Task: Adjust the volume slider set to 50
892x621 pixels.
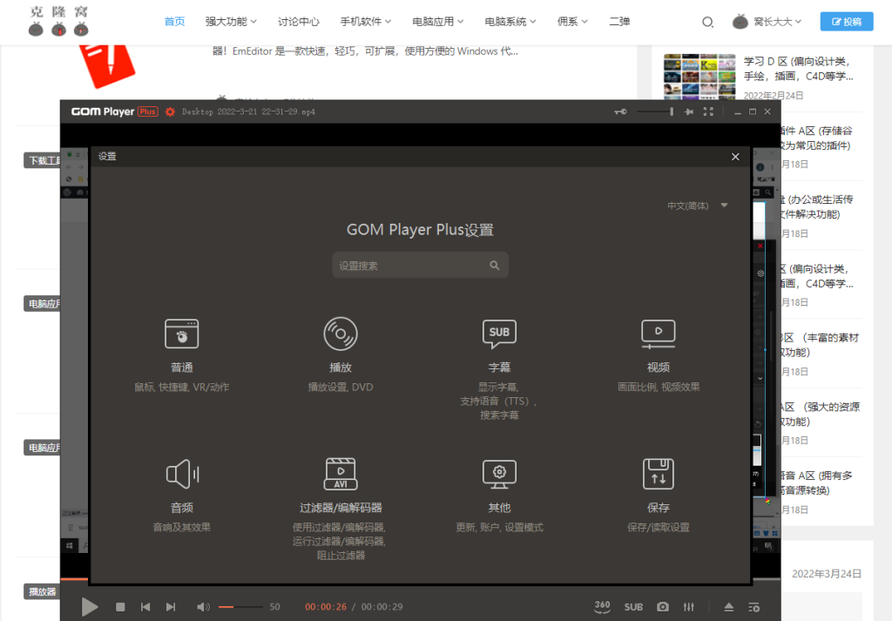Action: pos(240,607)
